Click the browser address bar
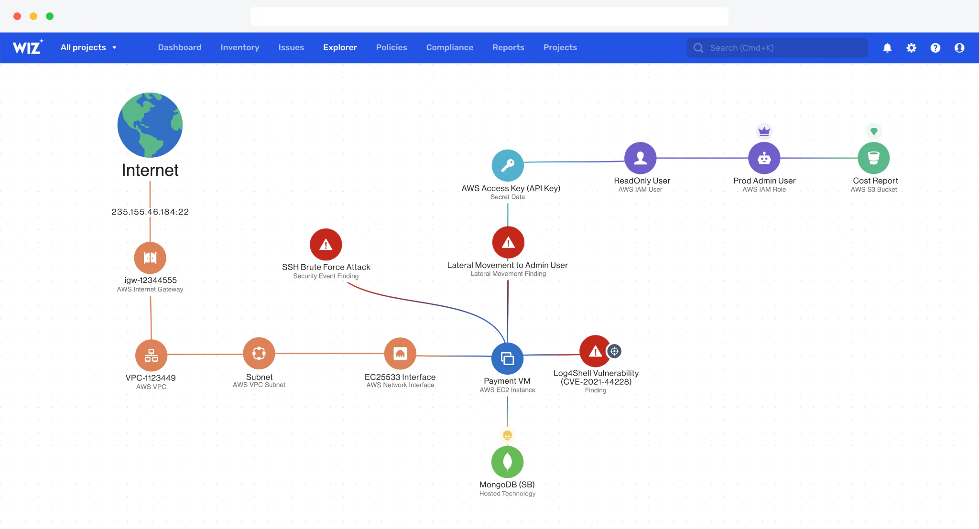Screen dimensions: 979x529 click(x=489, y=16)
